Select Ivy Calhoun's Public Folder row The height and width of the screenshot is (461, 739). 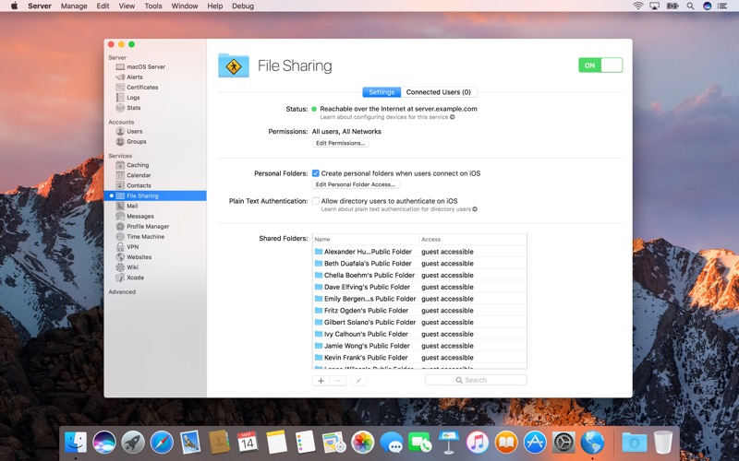pyautogui.click(x=419, y=334)
